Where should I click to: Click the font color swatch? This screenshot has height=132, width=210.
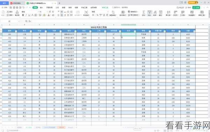(49, 15)
